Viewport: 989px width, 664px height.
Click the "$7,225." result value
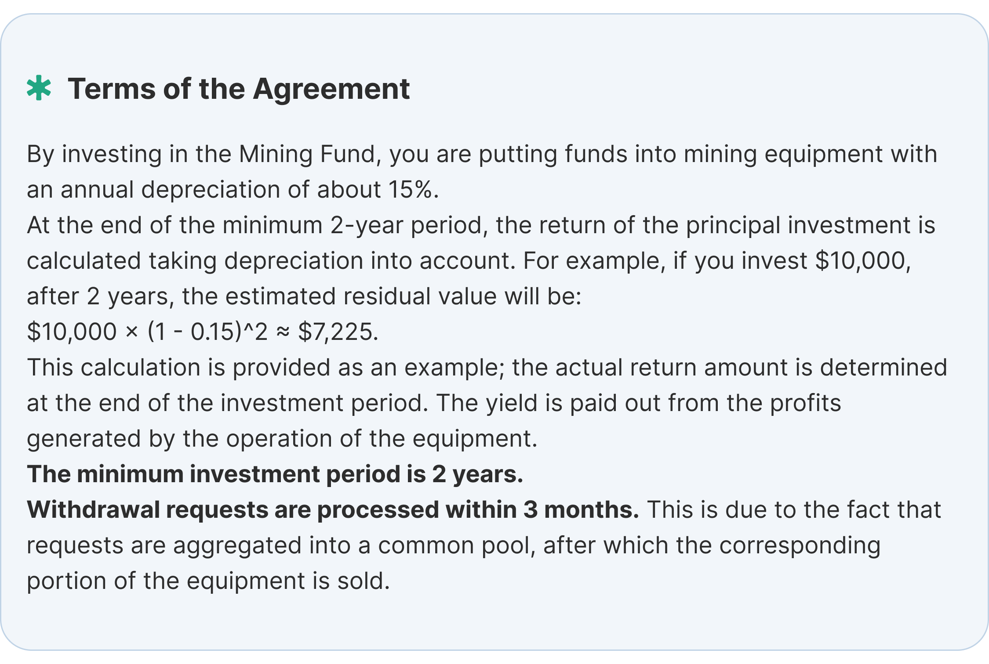[338, 332]
